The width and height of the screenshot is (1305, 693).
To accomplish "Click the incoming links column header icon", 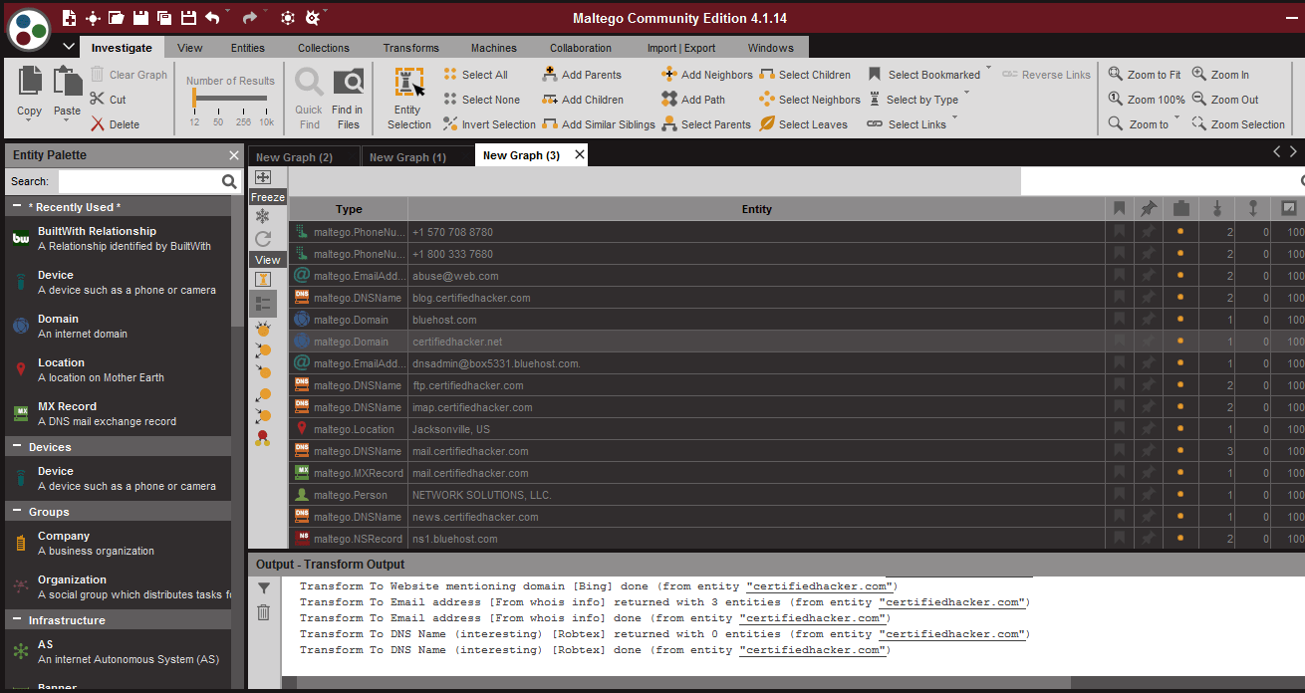I will 1216,209.
